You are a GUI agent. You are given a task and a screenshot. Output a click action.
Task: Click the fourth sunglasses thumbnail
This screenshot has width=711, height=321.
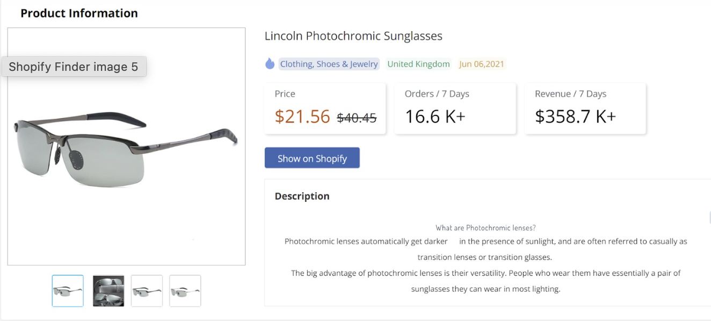pyautogui.click(x=185, y=290)
